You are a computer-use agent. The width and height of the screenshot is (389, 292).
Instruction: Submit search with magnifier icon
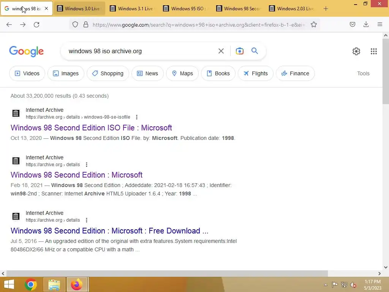point(255,51)
